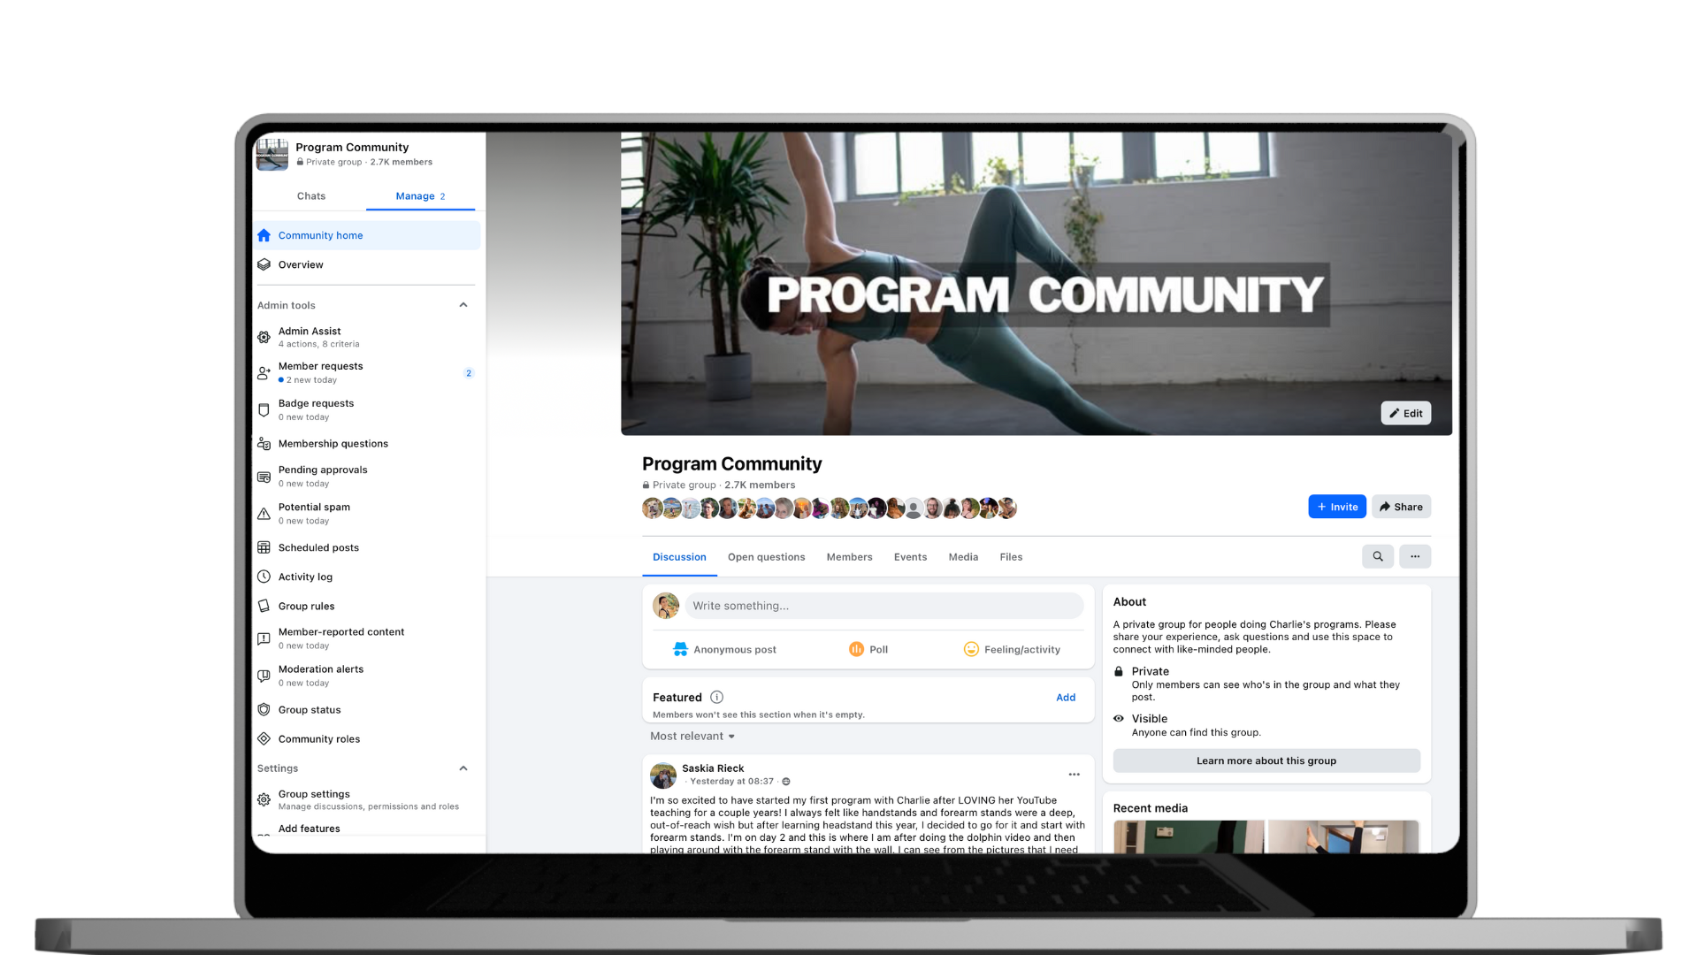Click the Add link in Featured
This screenshot has width=1698, height=955.
click(x=1066, y=698)
